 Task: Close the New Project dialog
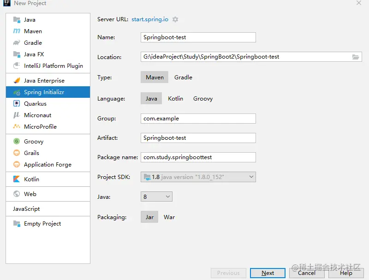click(x=359, y=3)
